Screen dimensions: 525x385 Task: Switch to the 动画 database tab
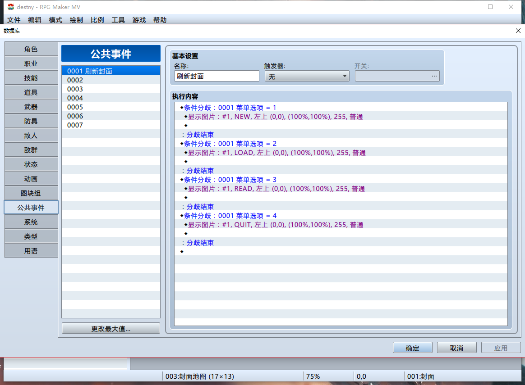click(x=31, y=179)
